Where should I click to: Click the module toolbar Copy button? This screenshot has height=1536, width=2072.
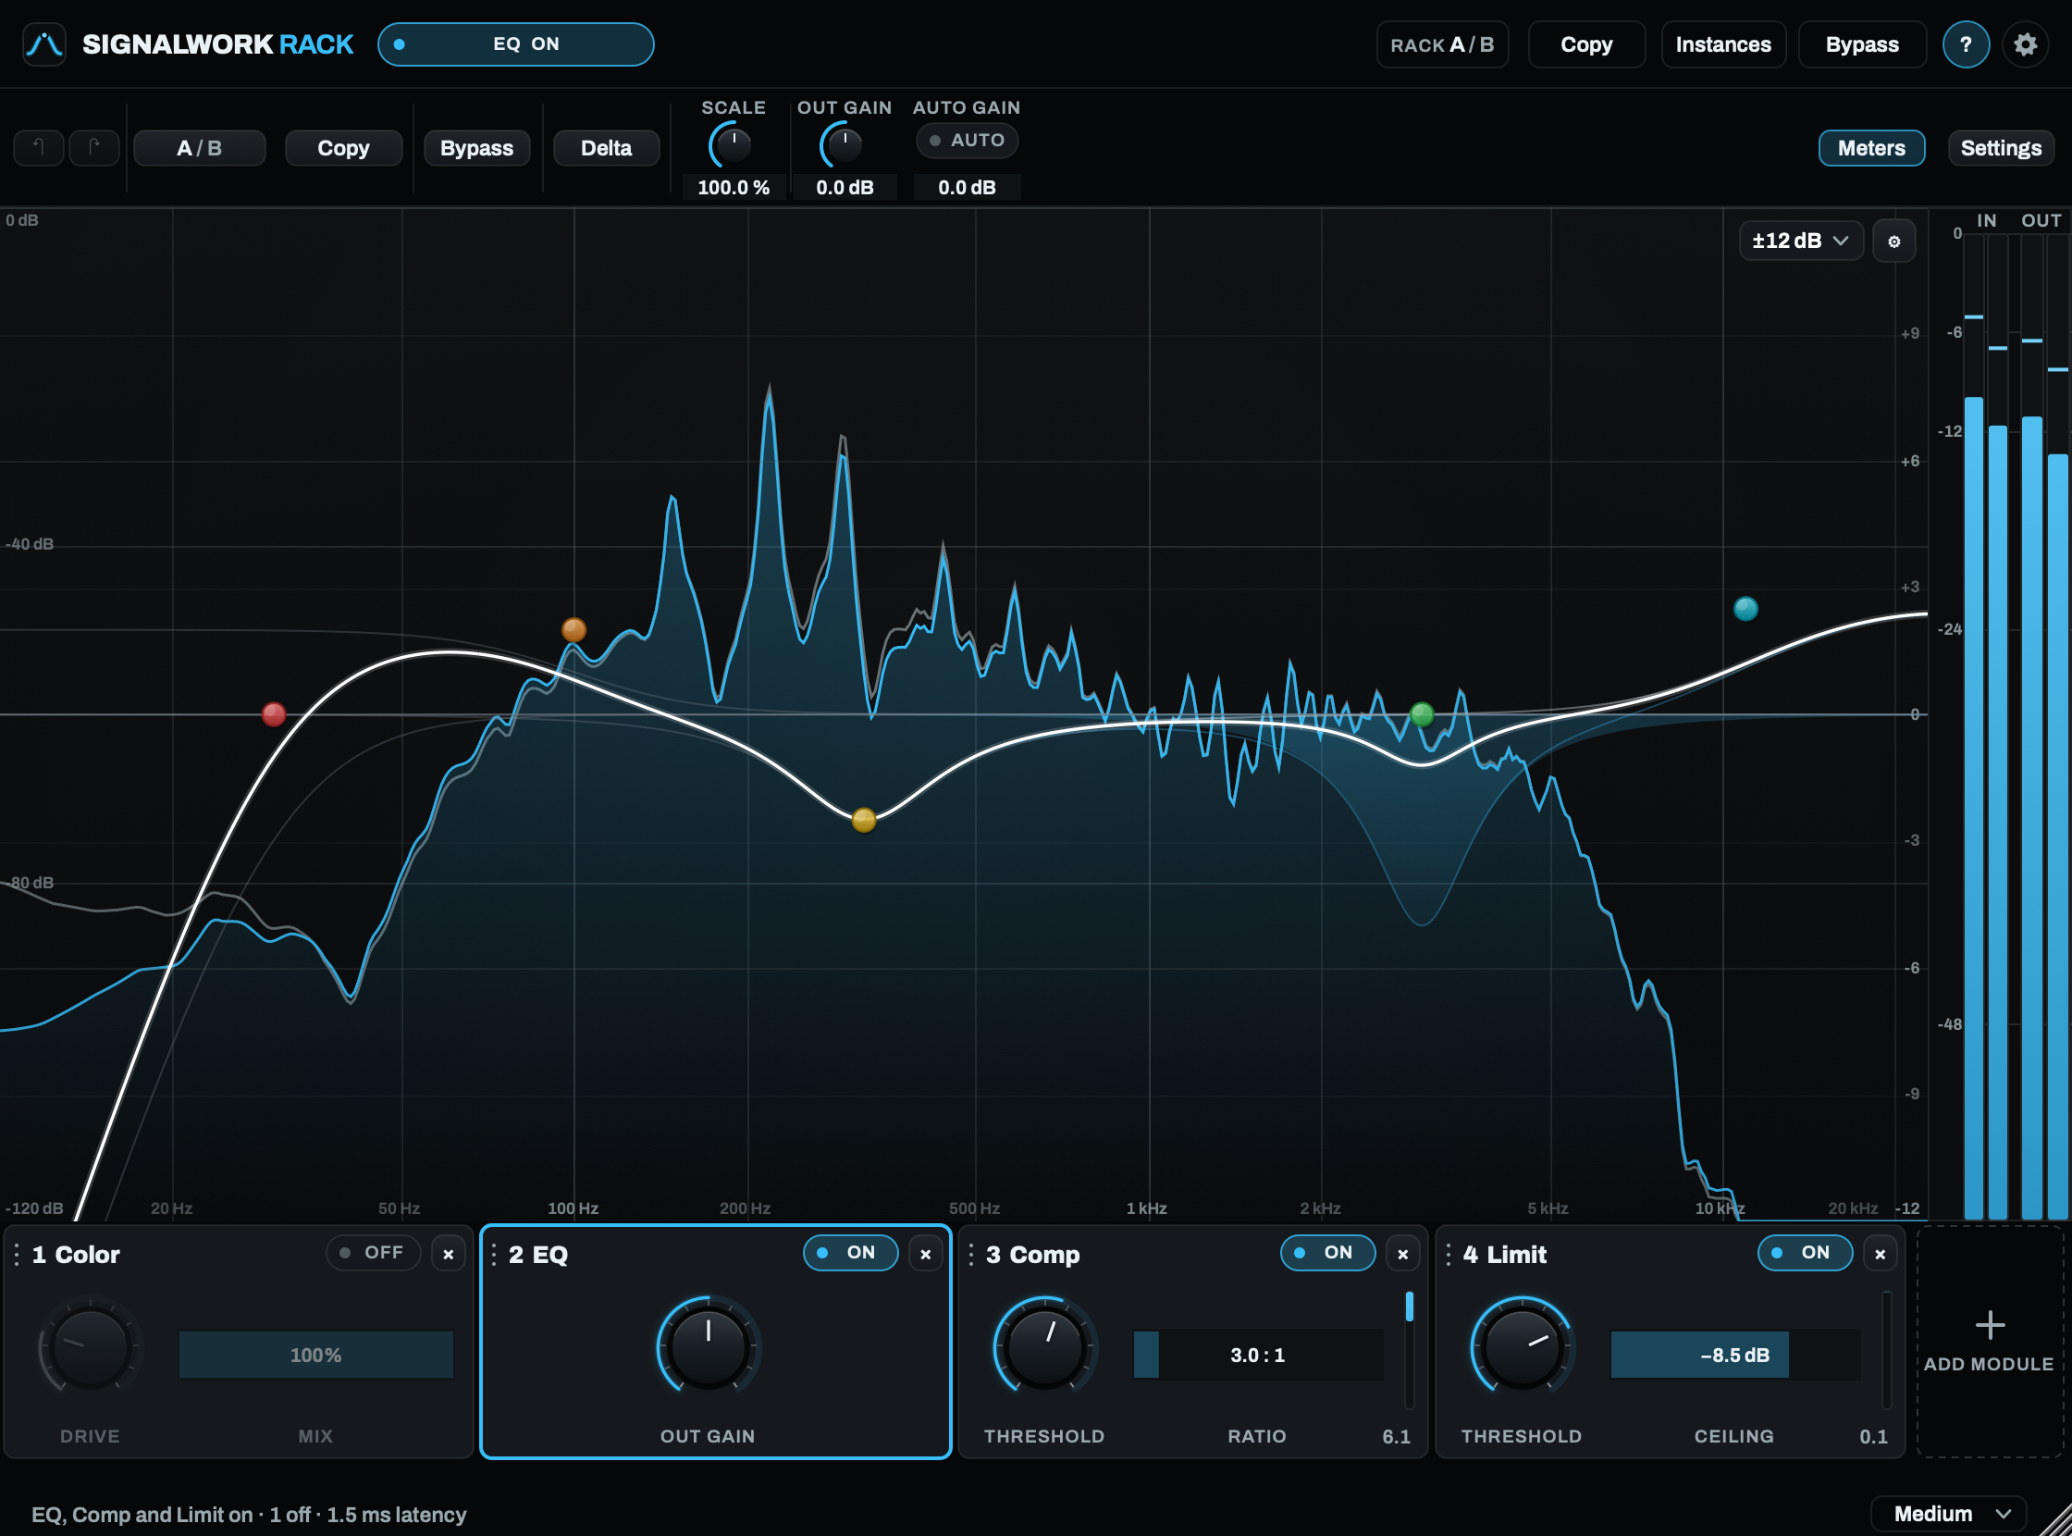pos(343,149)
